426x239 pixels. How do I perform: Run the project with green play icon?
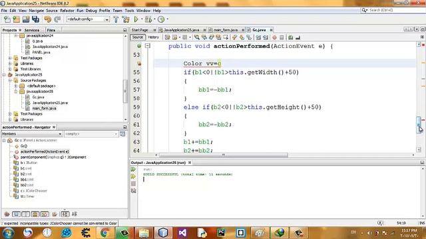coord(136,19)
